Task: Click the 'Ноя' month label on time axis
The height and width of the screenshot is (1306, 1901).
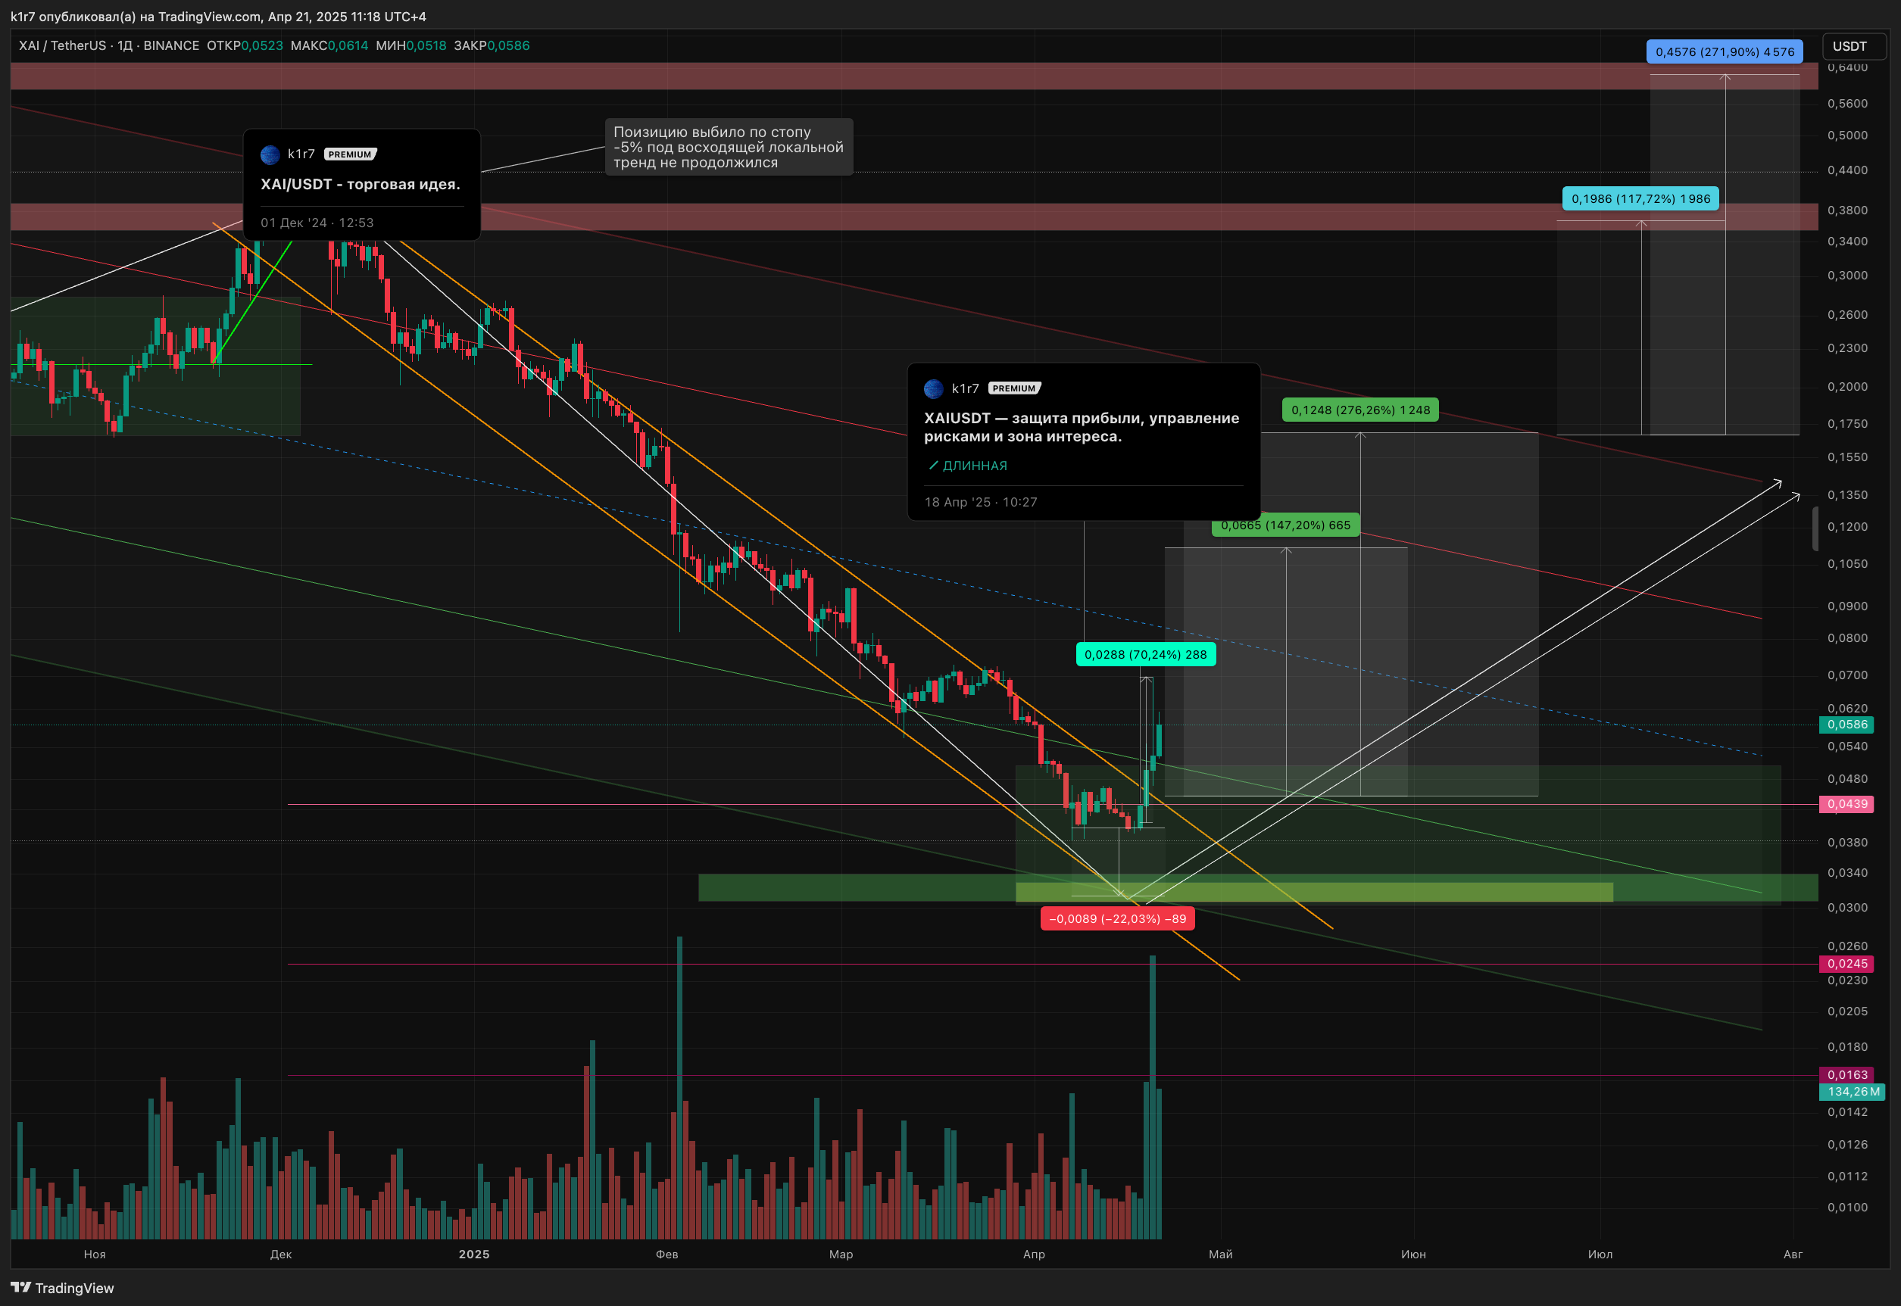Action: [95, 1255]
